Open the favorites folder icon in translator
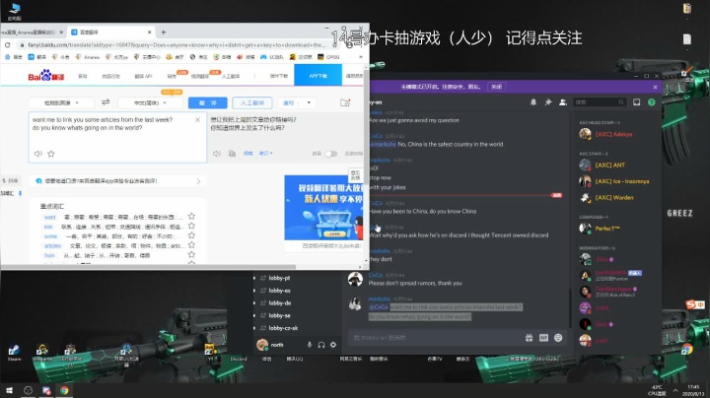This screenshot has width=710, height=398. tap(345, 102)
